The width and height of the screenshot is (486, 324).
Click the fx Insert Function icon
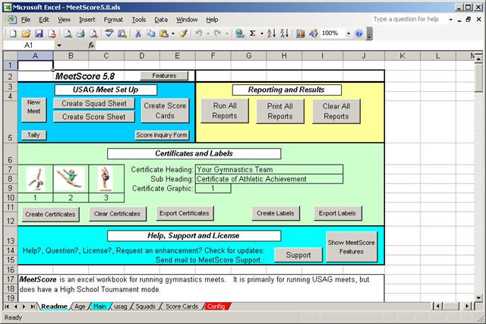point(91,46)
